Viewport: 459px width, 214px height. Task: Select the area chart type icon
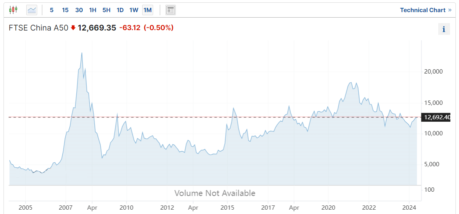[x=32, y=10]
